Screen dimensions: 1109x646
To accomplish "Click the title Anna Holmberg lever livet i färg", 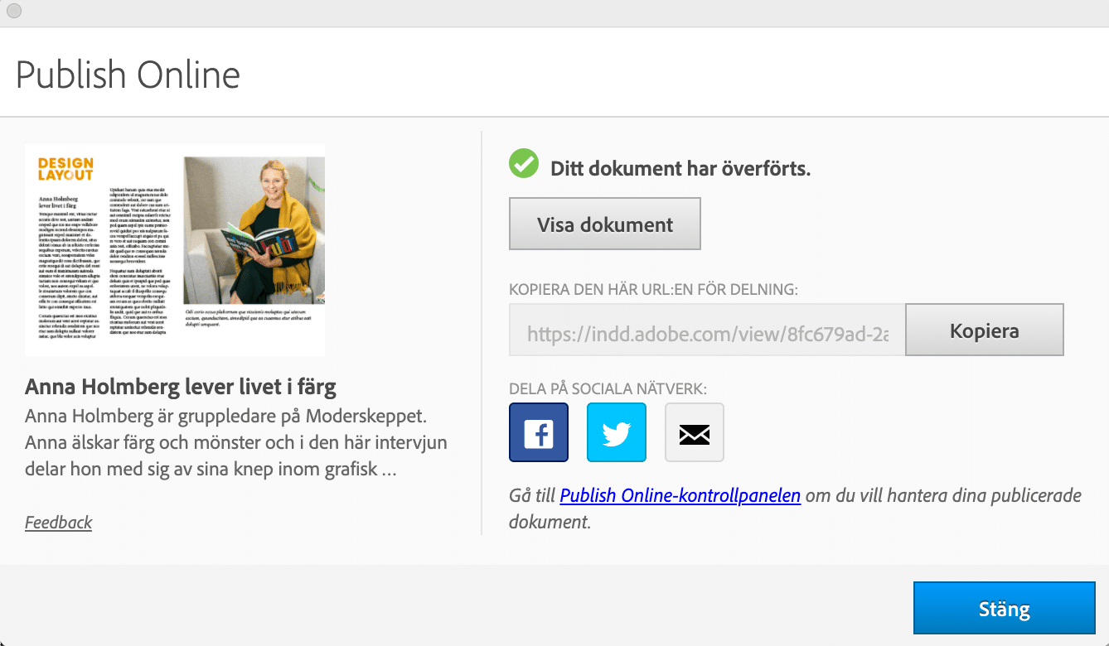I will (181, 387).
